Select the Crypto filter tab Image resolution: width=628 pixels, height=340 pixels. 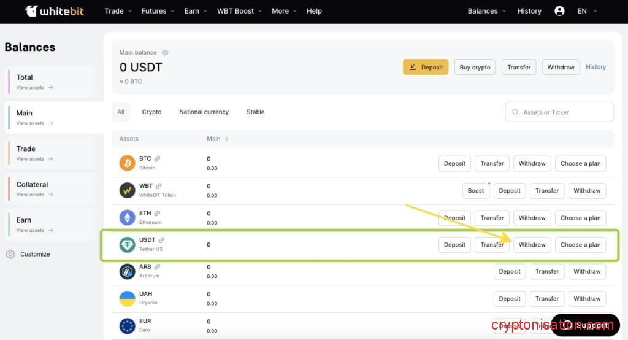[151, 112]
